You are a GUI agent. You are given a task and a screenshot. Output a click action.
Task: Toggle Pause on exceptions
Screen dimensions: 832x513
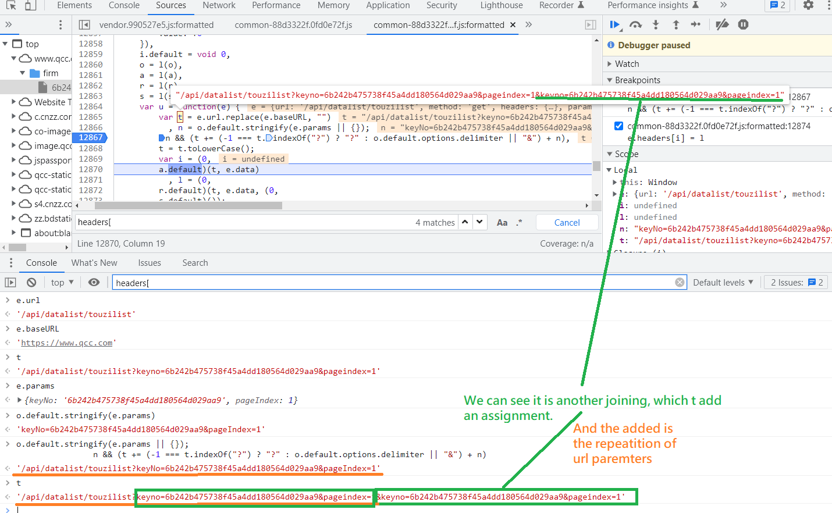pos(742,24)
